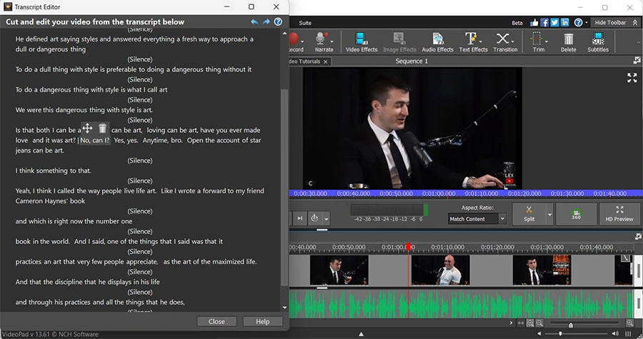Jump to next frame playback button
The image size is (643, 339).
click(x=300, y=218)
